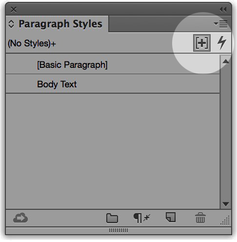Viewport: 237px width, 242px height.
Task: Click the scroll up arrow
Action: pos(226,61)
